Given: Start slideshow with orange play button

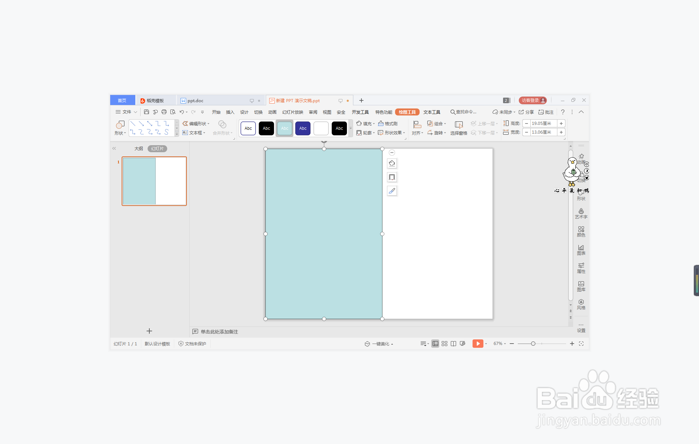Looking at the screenshot, I should tap(477, 344).
